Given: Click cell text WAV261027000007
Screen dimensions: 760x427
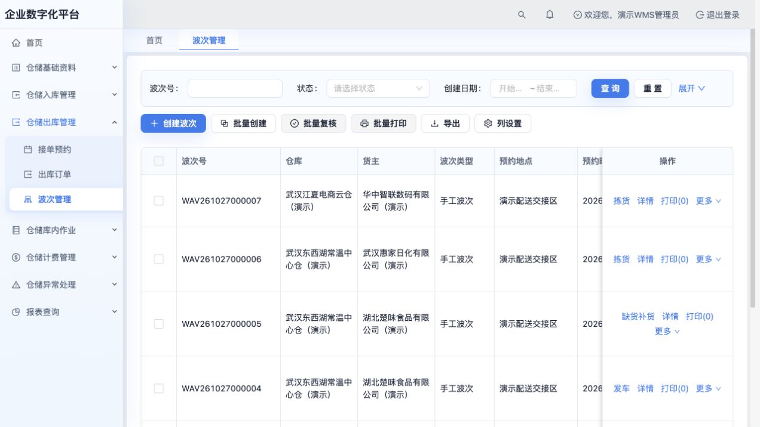Looking at the screenshot, I should pyautogui.click(x=222, y=201).
